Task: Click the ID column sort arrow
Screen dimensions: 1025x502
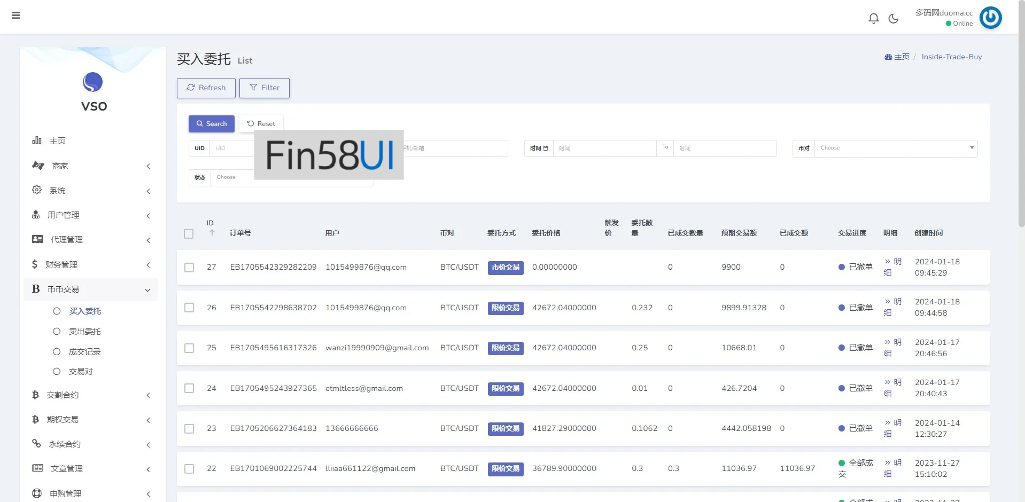Action: [x=212, y=233]
